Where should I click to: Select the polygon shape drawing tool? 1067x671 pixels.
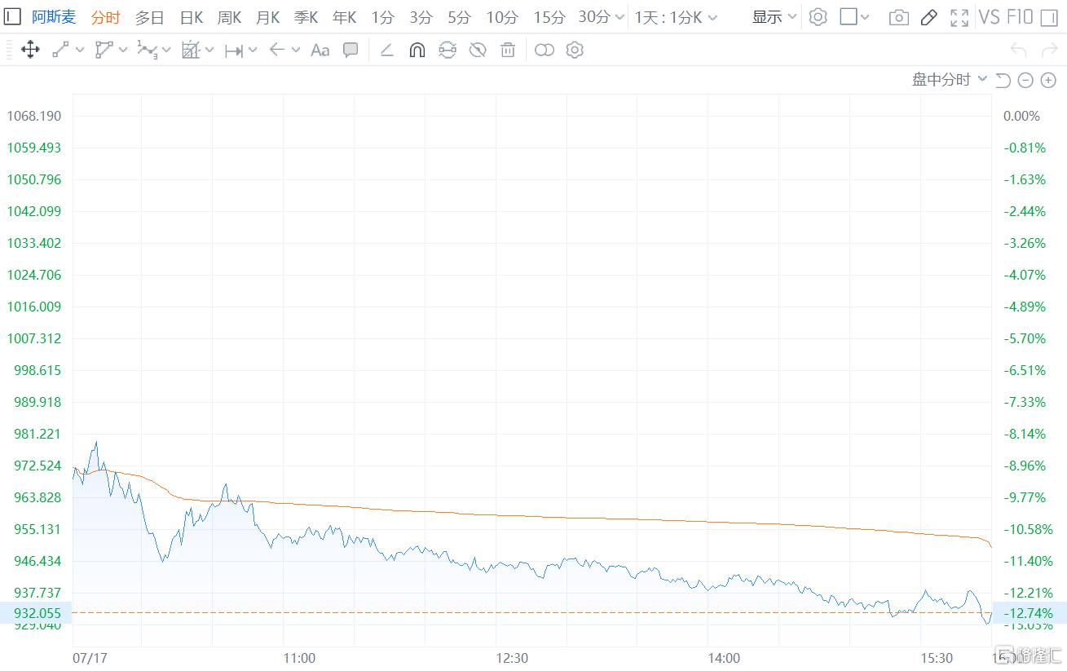pyautogui.click(x=104, y=51)
